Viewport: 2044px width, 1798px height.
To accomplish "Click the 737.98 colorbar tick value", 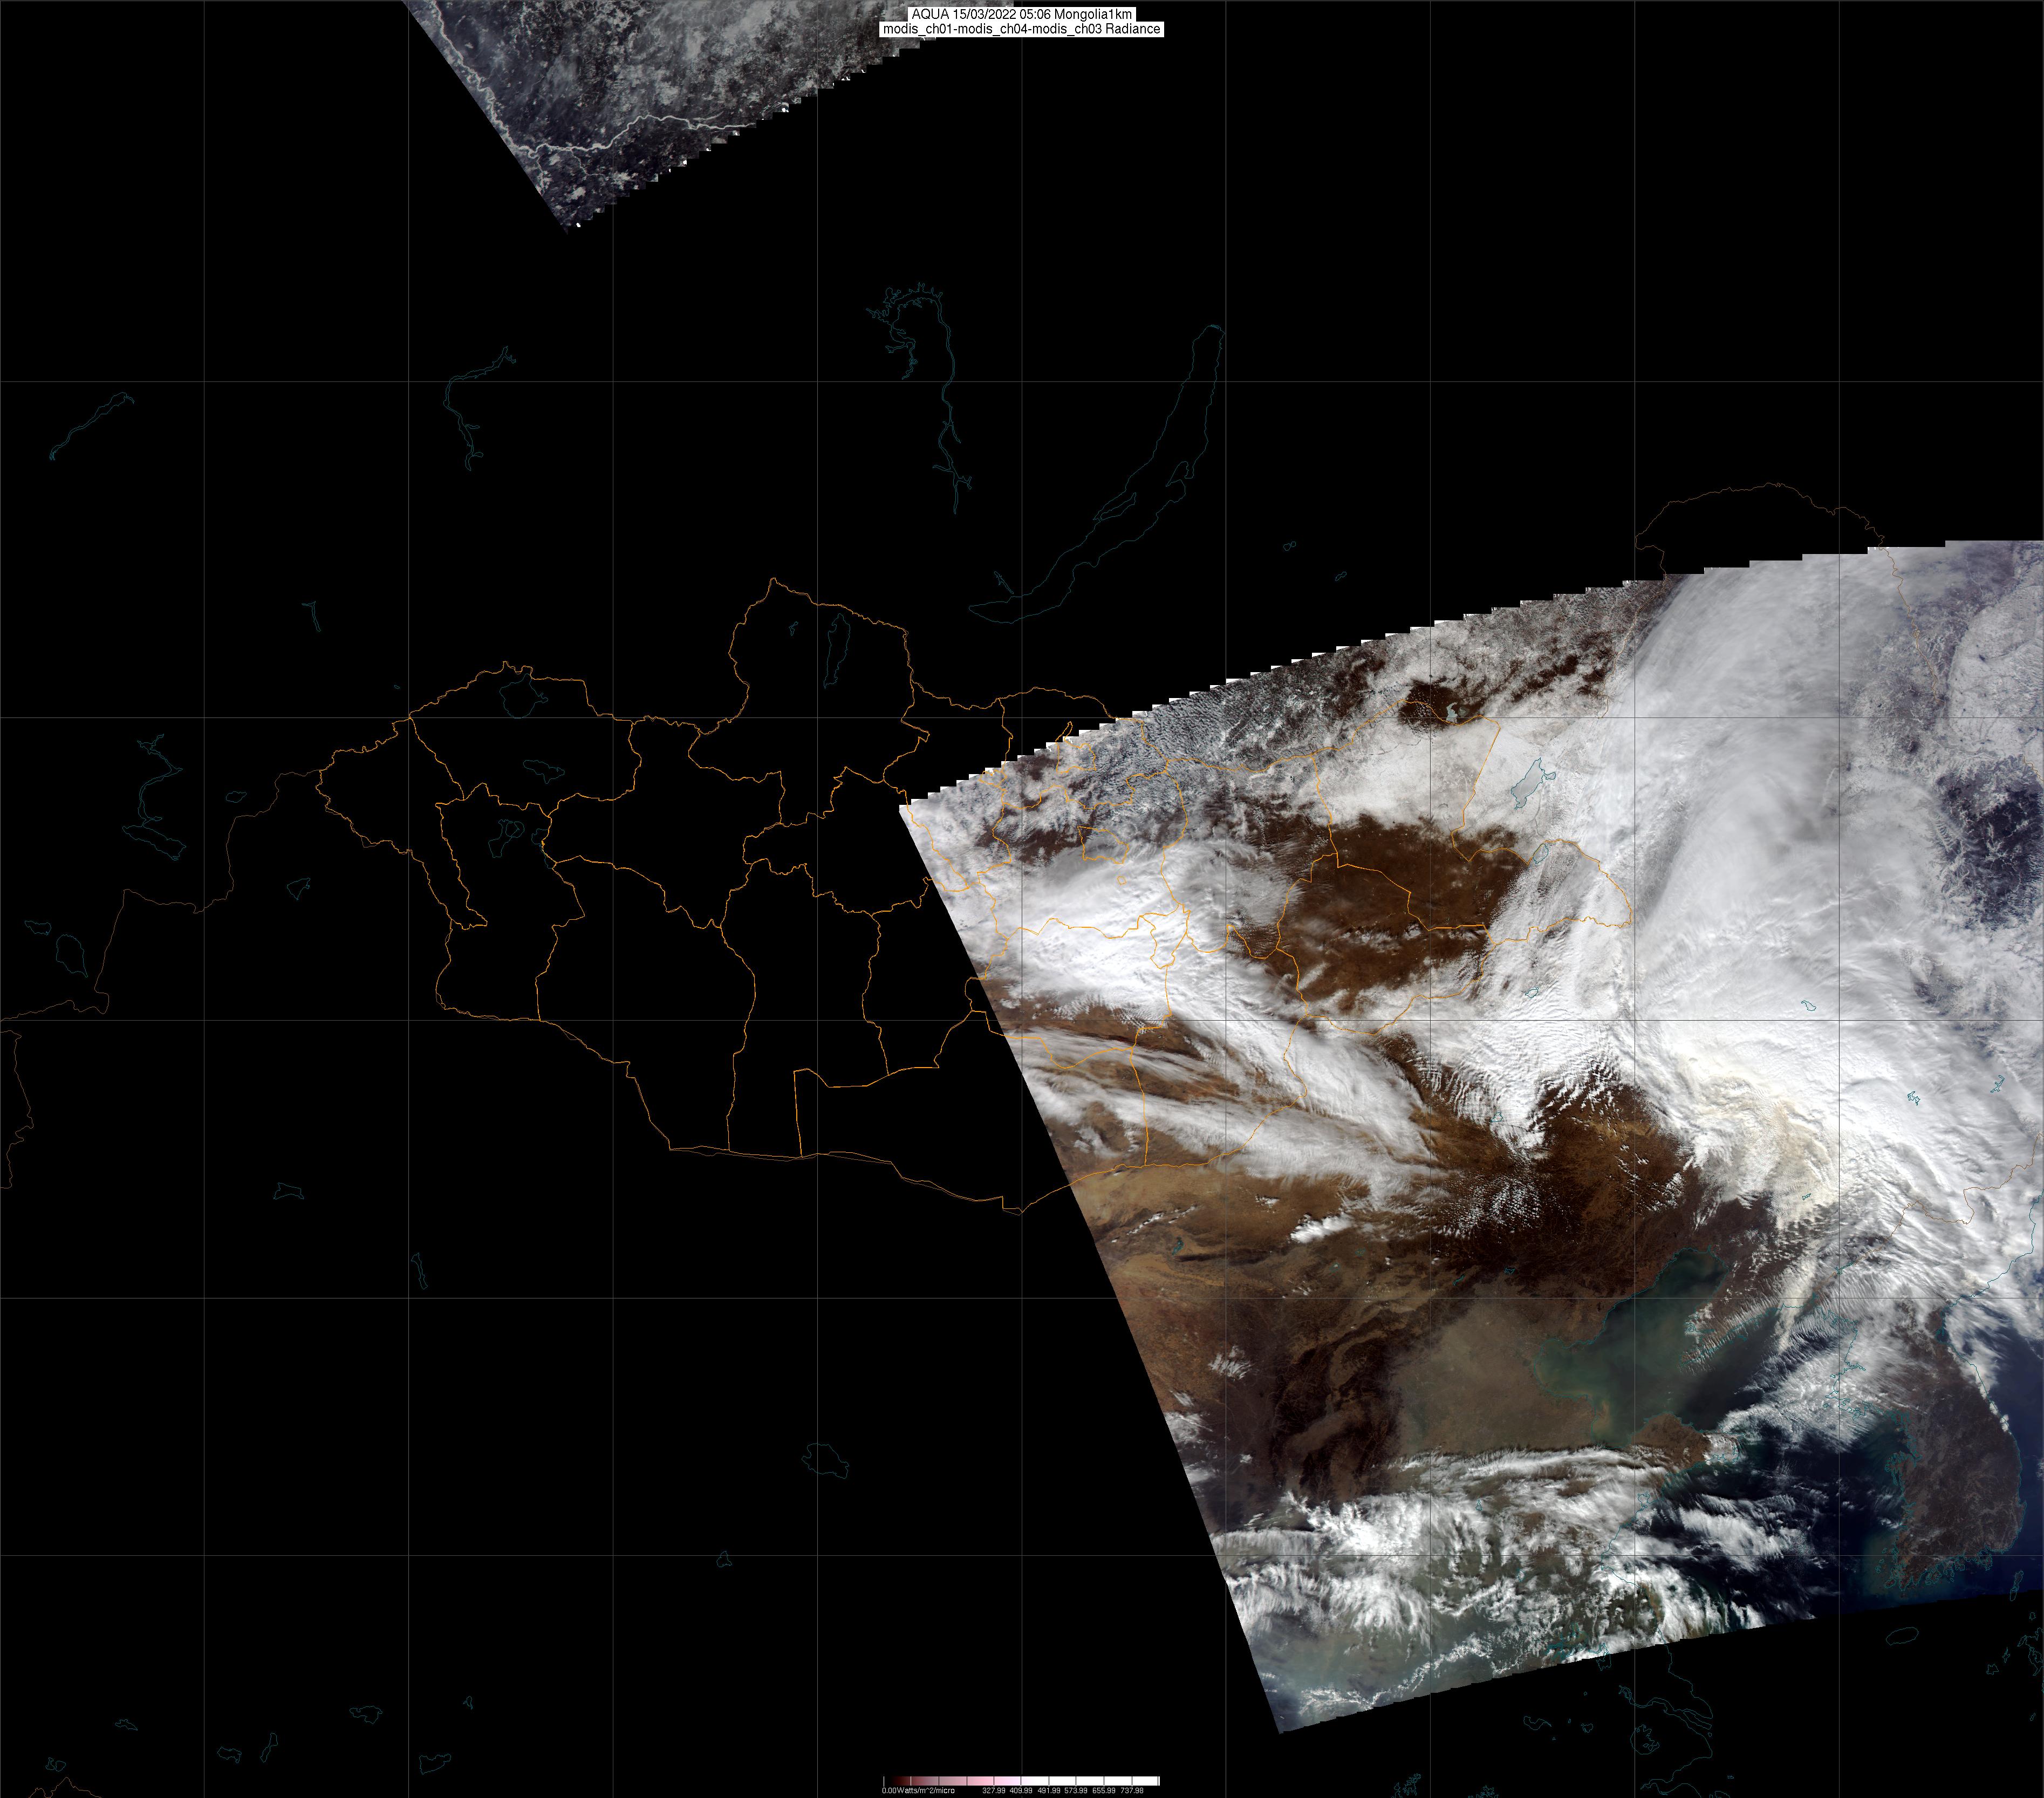I will click(1131, 1790).
